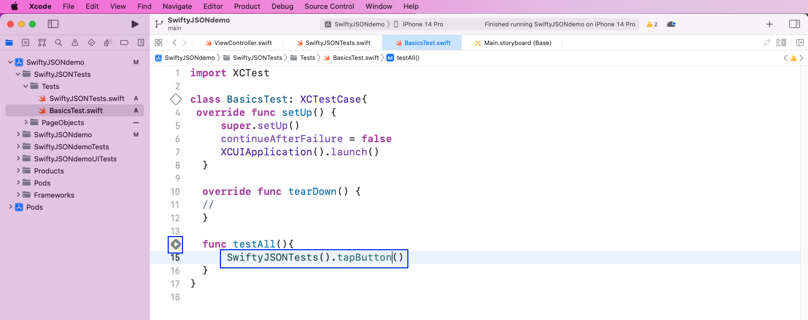Open the Apple menu
This screenshot has width=808, height=320.
pos(15,7)
